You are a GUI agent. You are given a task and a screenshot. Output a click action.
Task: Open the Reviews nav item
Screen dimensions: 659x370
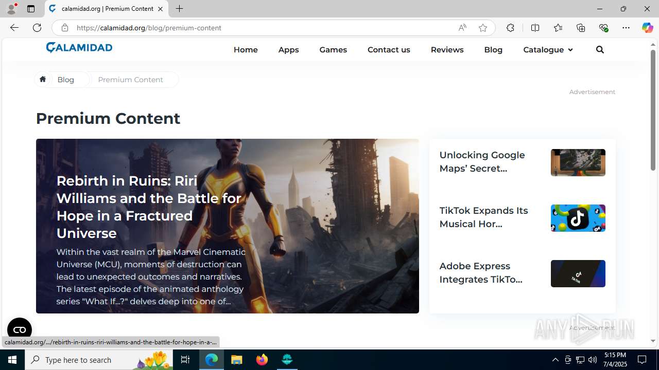point(447,50)
